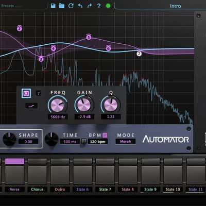This screenshot has height=206, width=206.
Task: Click the State 7 pad
Action: click(105, 175)
